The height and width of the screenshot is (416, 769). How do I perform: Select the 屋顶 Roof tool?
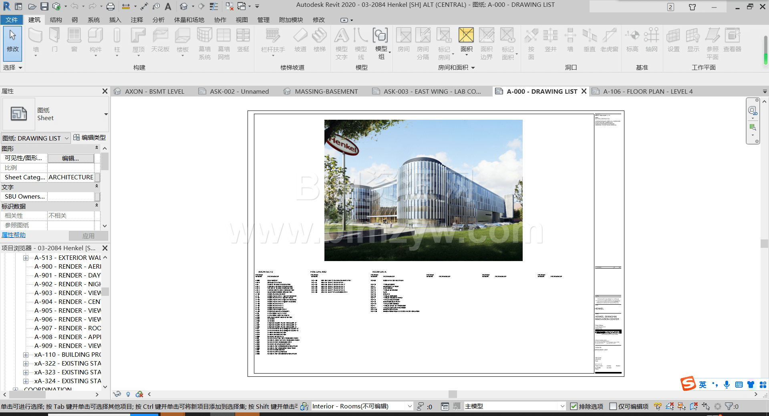pos(138,41)
